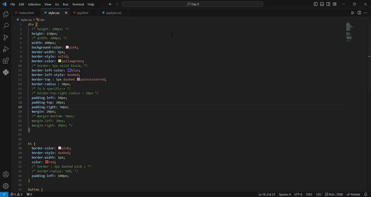Click the VS Code logo icon

click(x=4, y=4)
